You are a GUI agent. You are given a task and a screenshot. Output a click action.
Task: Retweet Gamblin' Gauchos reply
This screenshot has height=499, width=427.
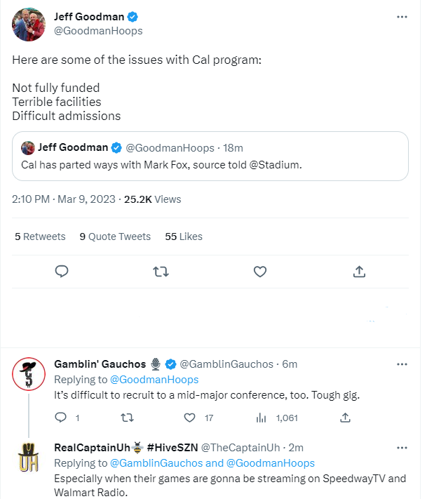[x=127, y=418]
